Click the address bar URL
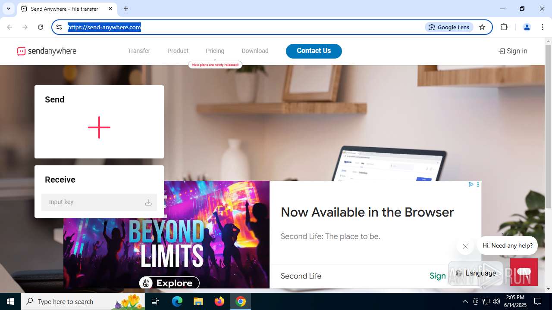The height and width of the screenshot is (310, 552). click(x=104, y=27)
